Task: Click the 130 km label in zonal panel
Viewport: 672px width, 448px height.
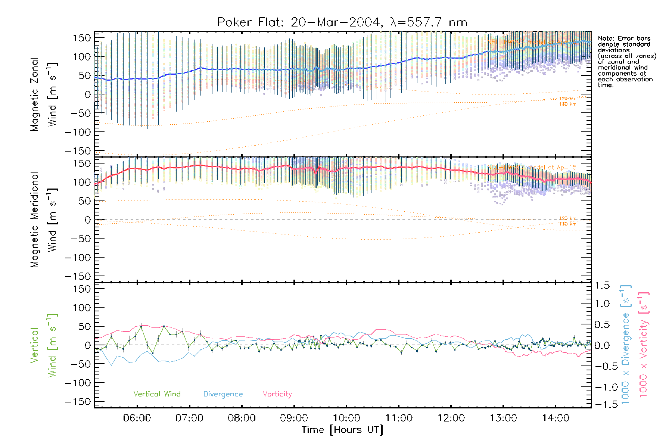Action: [567, 104]
